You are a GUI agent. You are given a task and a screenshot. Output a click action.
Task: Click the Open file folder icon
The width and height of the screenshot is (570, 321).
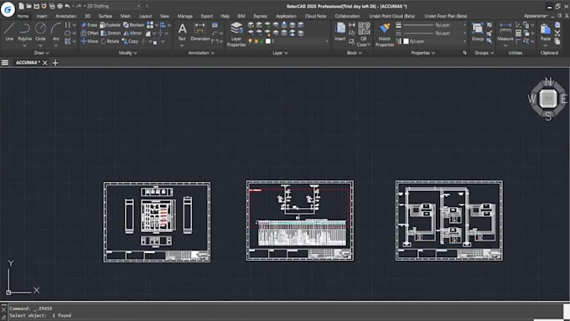point(28,6)
